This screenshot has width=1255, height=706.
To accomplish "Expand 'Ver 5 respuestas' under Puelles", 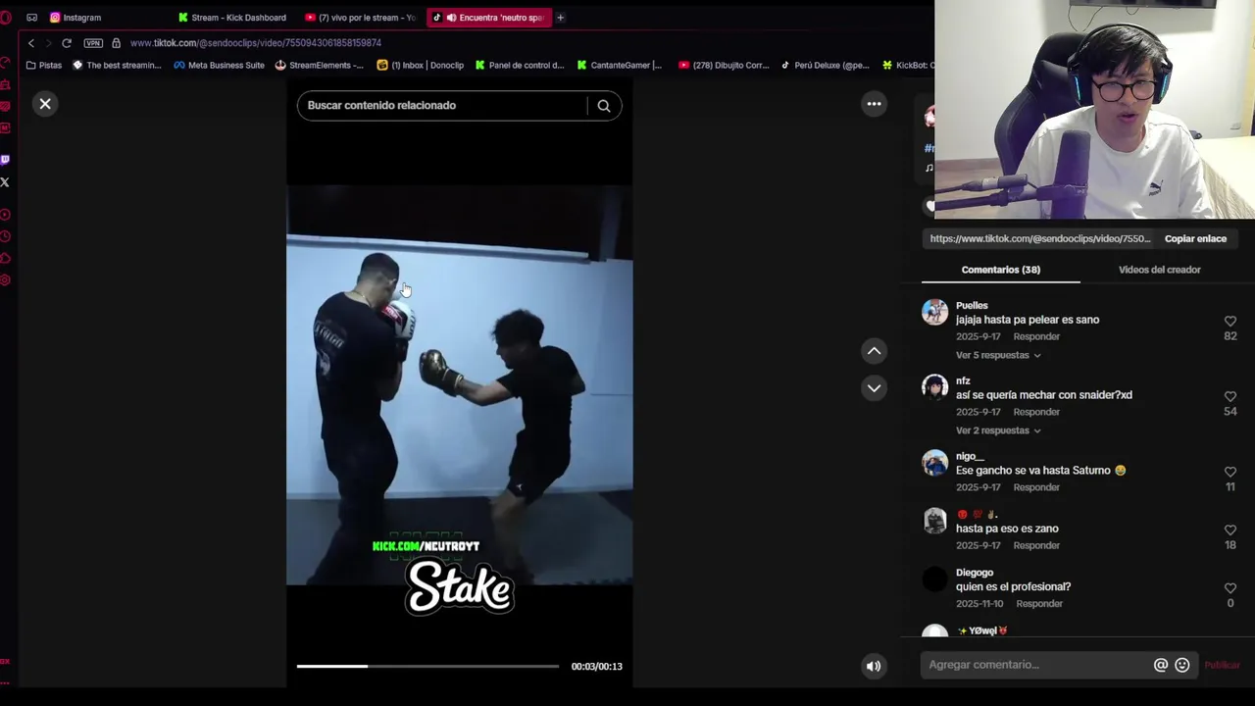I will (x=998, y=355).
